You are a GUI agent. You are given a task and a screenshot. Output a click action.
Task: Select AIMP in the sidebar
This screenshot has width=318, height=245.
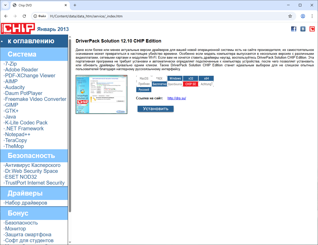12,81
